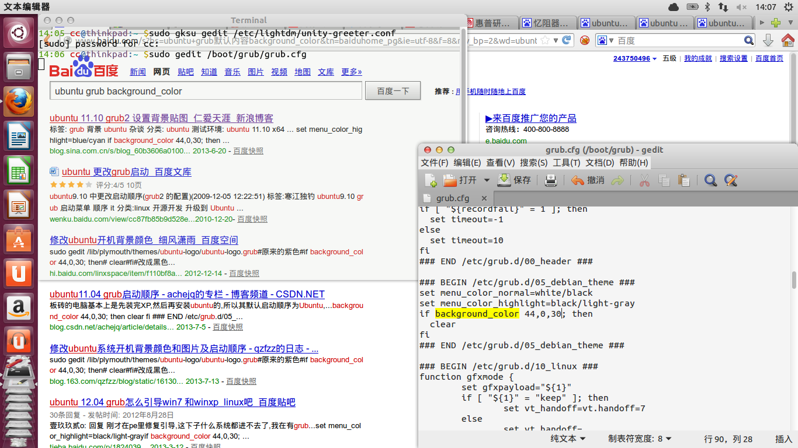This screenshot has height=448, width=798.
Task: Open LibreOffice Impress from launcher
Action: (x=19, y=204)
